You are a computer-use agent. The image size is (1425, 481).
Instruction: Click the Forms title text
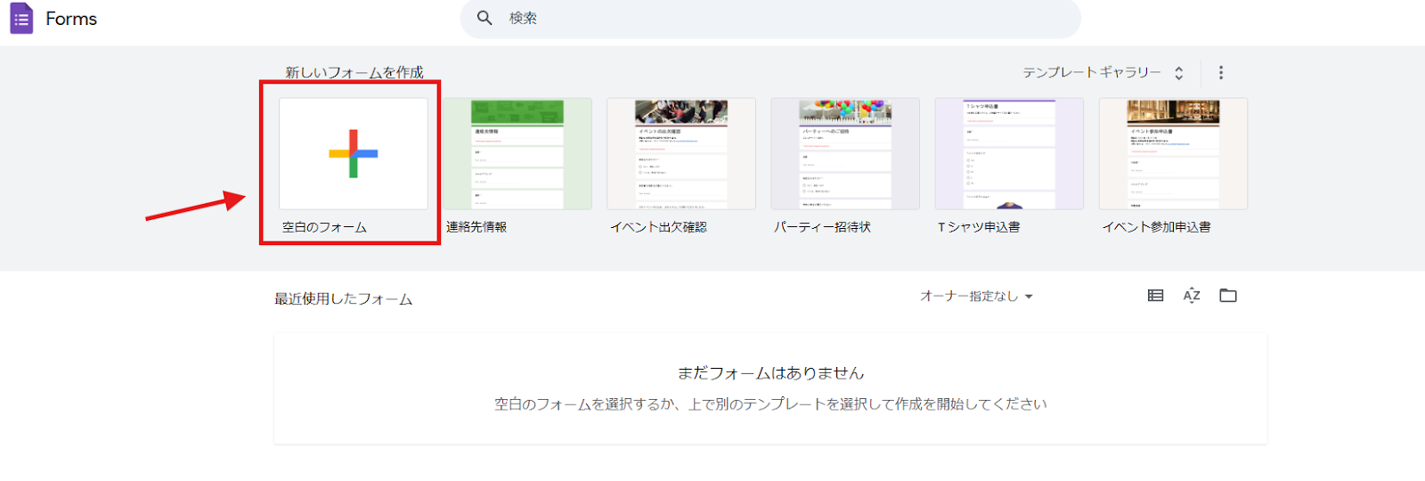[x=71, y=19]
